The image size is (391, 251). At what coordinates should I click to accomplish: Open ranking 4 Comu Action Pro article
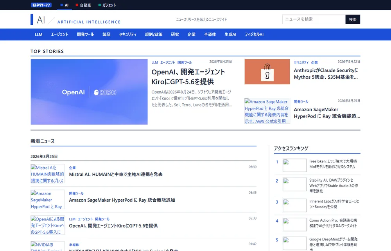pyautogui.click(x=334, y=223)
